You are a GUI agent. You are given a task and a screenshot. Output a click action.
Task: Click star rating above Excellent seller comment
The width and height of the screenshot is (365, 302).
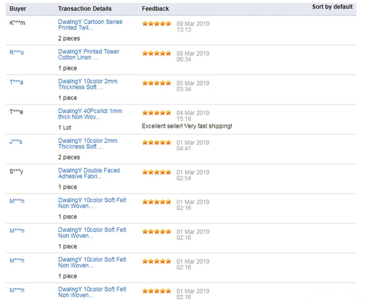click(157, 113)
